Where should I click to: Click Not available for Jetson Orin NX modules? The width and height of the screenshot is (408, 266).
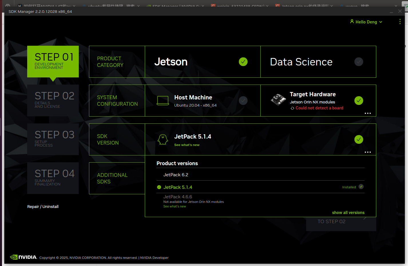click(193, 202)
